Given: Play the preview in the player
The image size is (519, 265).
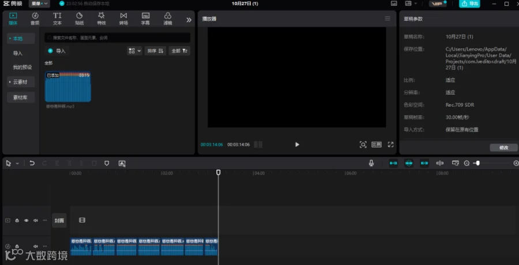Looking at the screenshot, I should [297, 145].
